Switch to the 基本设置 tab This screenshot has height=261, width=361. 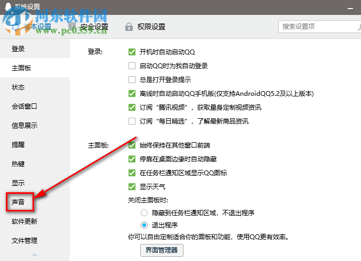[37, 27]
